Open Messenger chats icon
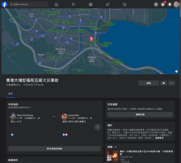181x163 pixels. tap(163, 4)
